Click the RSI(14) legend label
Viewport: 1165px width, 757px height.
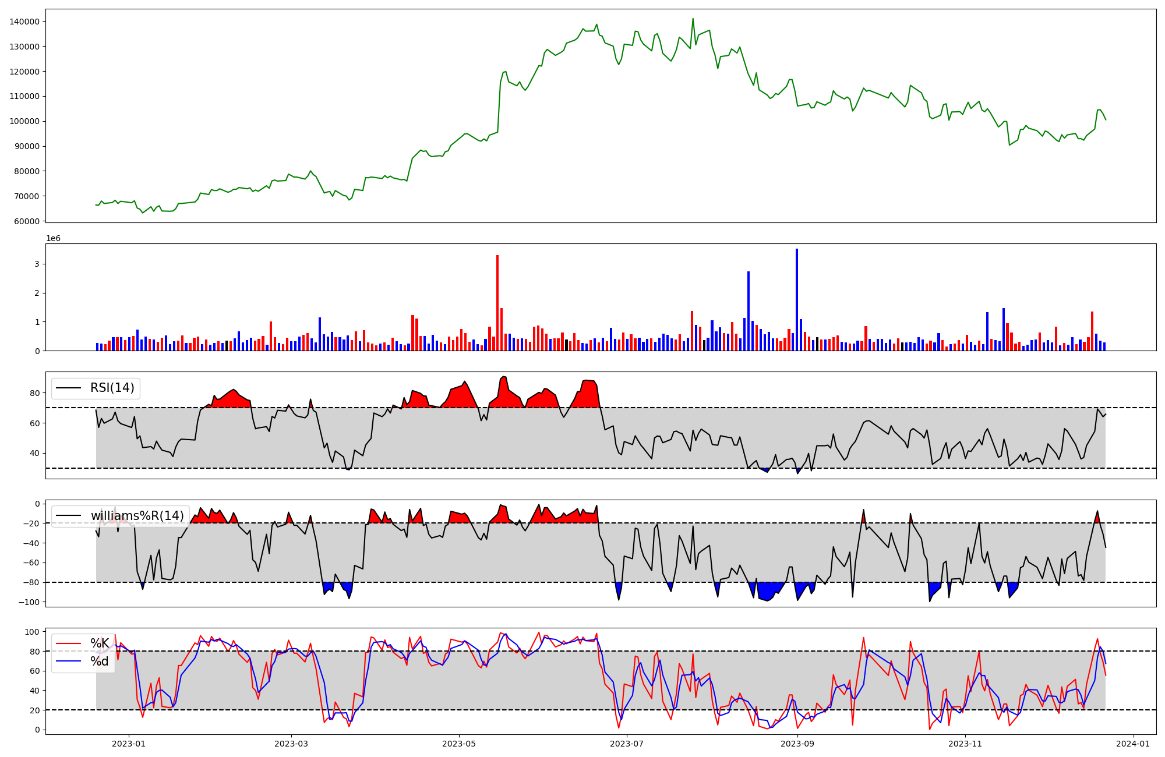click(112, 388)
